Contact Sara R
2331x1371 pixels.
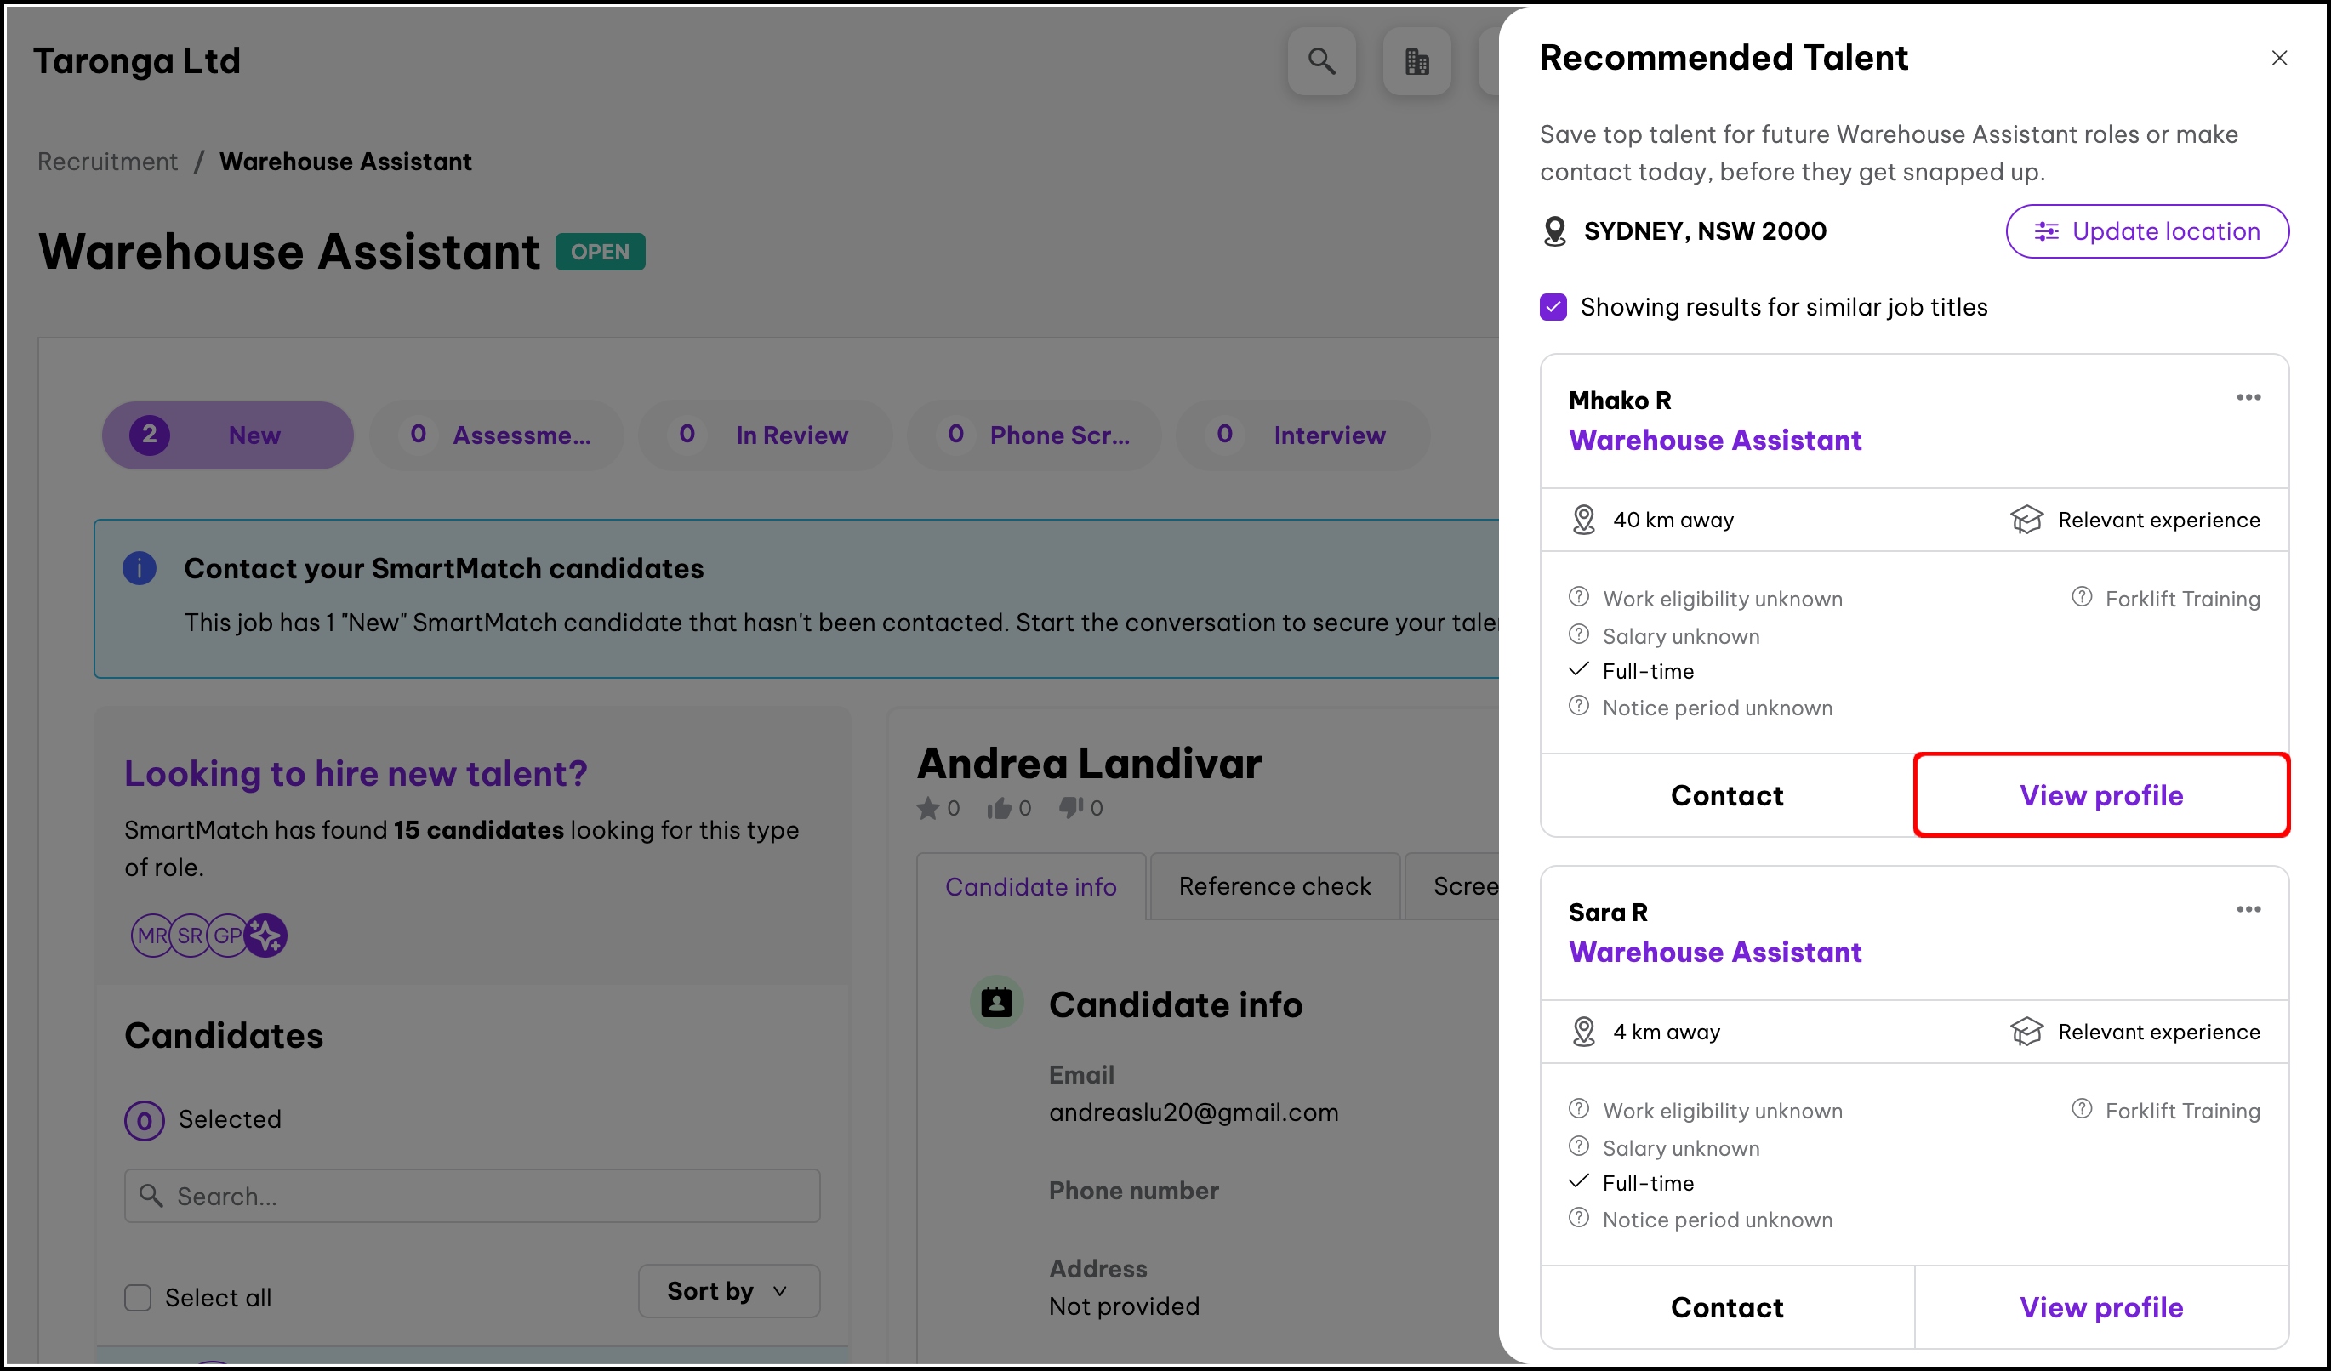[1726, 1307]
